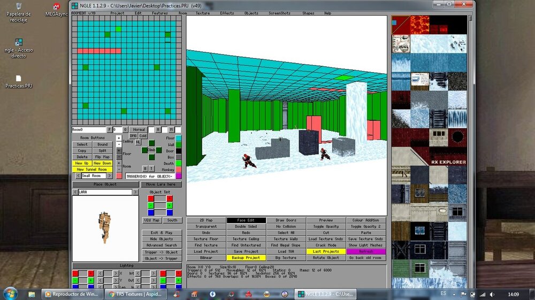The width and height of the screenshot is (535, 300).
Task: Select the Death green tile type square
Action: click(179, 163)
